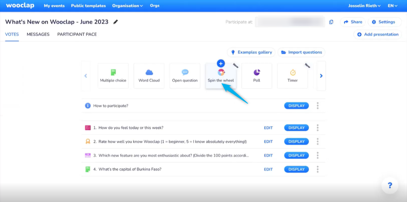
Task: Display question 4 about Burkina Faso
Action: tap(296, 169)
